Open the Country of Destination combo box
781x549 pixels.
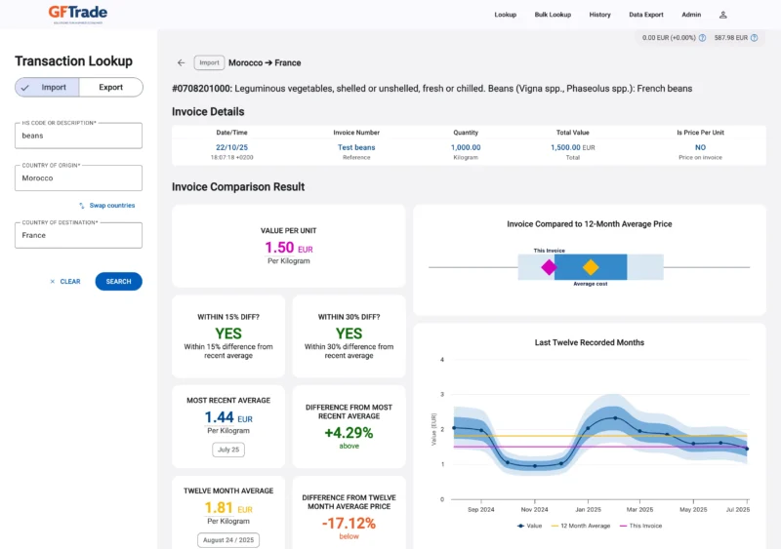pyautogui.click(x=78, y=235)
